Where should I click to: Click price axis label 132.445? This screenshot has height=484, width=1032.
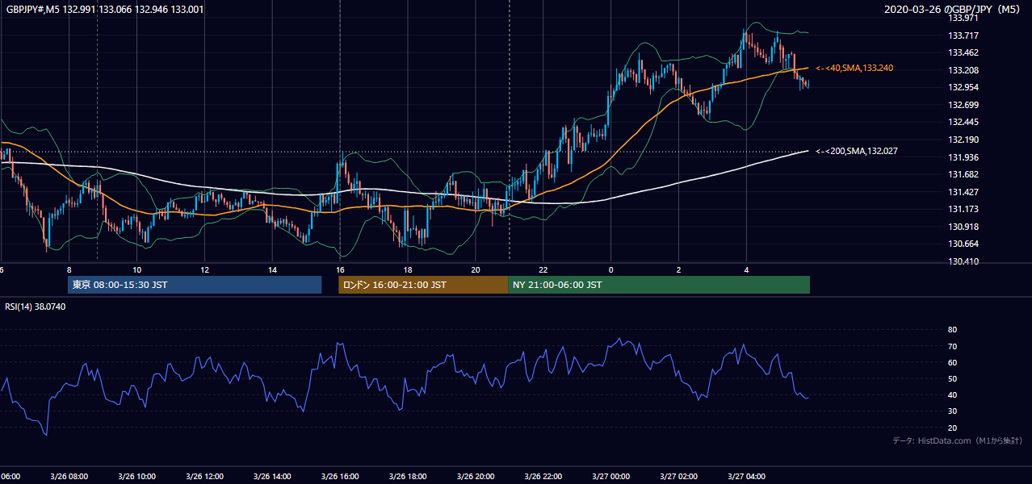pos(963,123)
